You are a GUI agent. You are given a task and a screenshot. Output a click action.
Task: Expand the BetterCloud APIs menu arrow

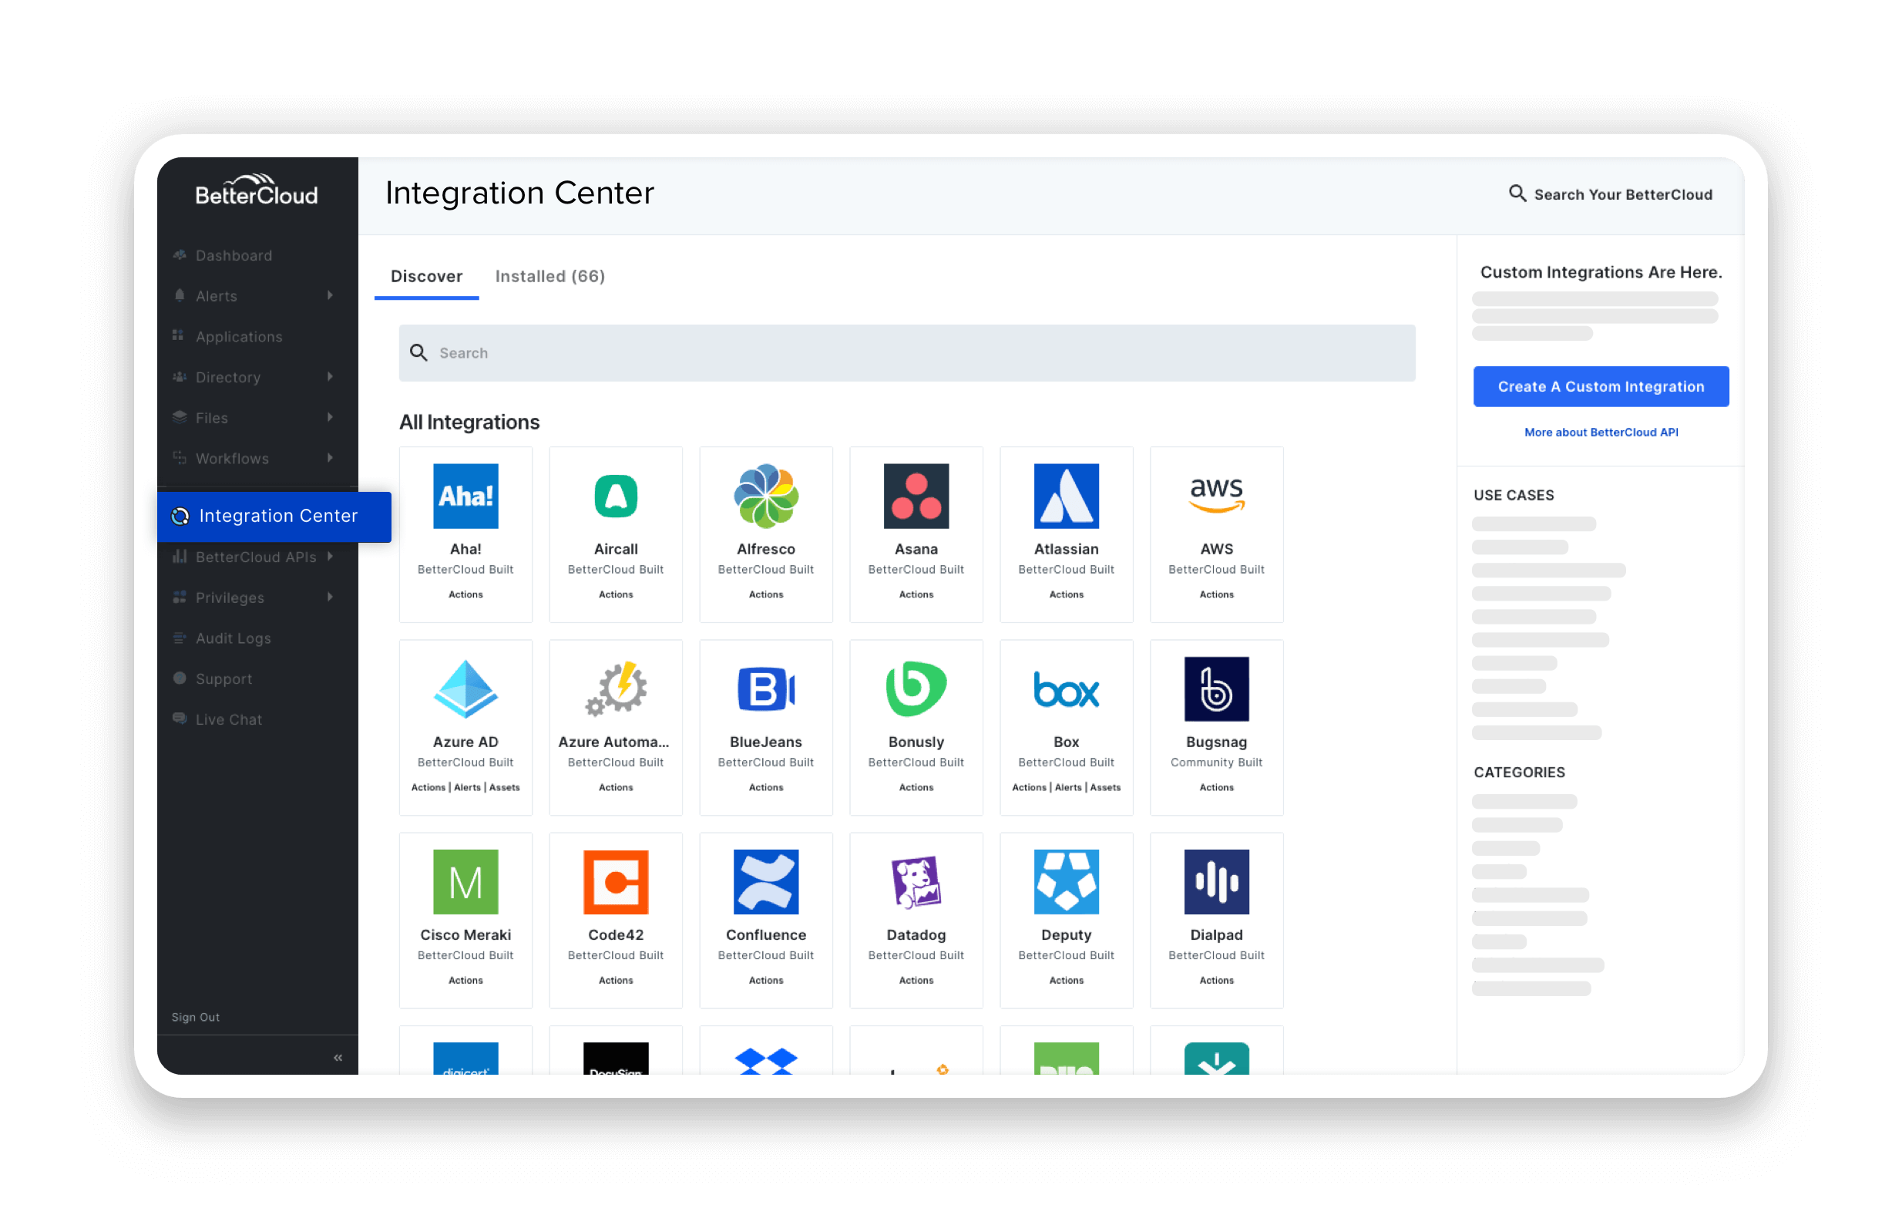point(330,556)
